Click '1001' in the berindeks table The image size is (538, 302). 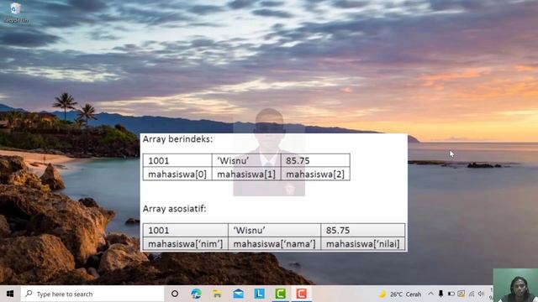(159, 160)
